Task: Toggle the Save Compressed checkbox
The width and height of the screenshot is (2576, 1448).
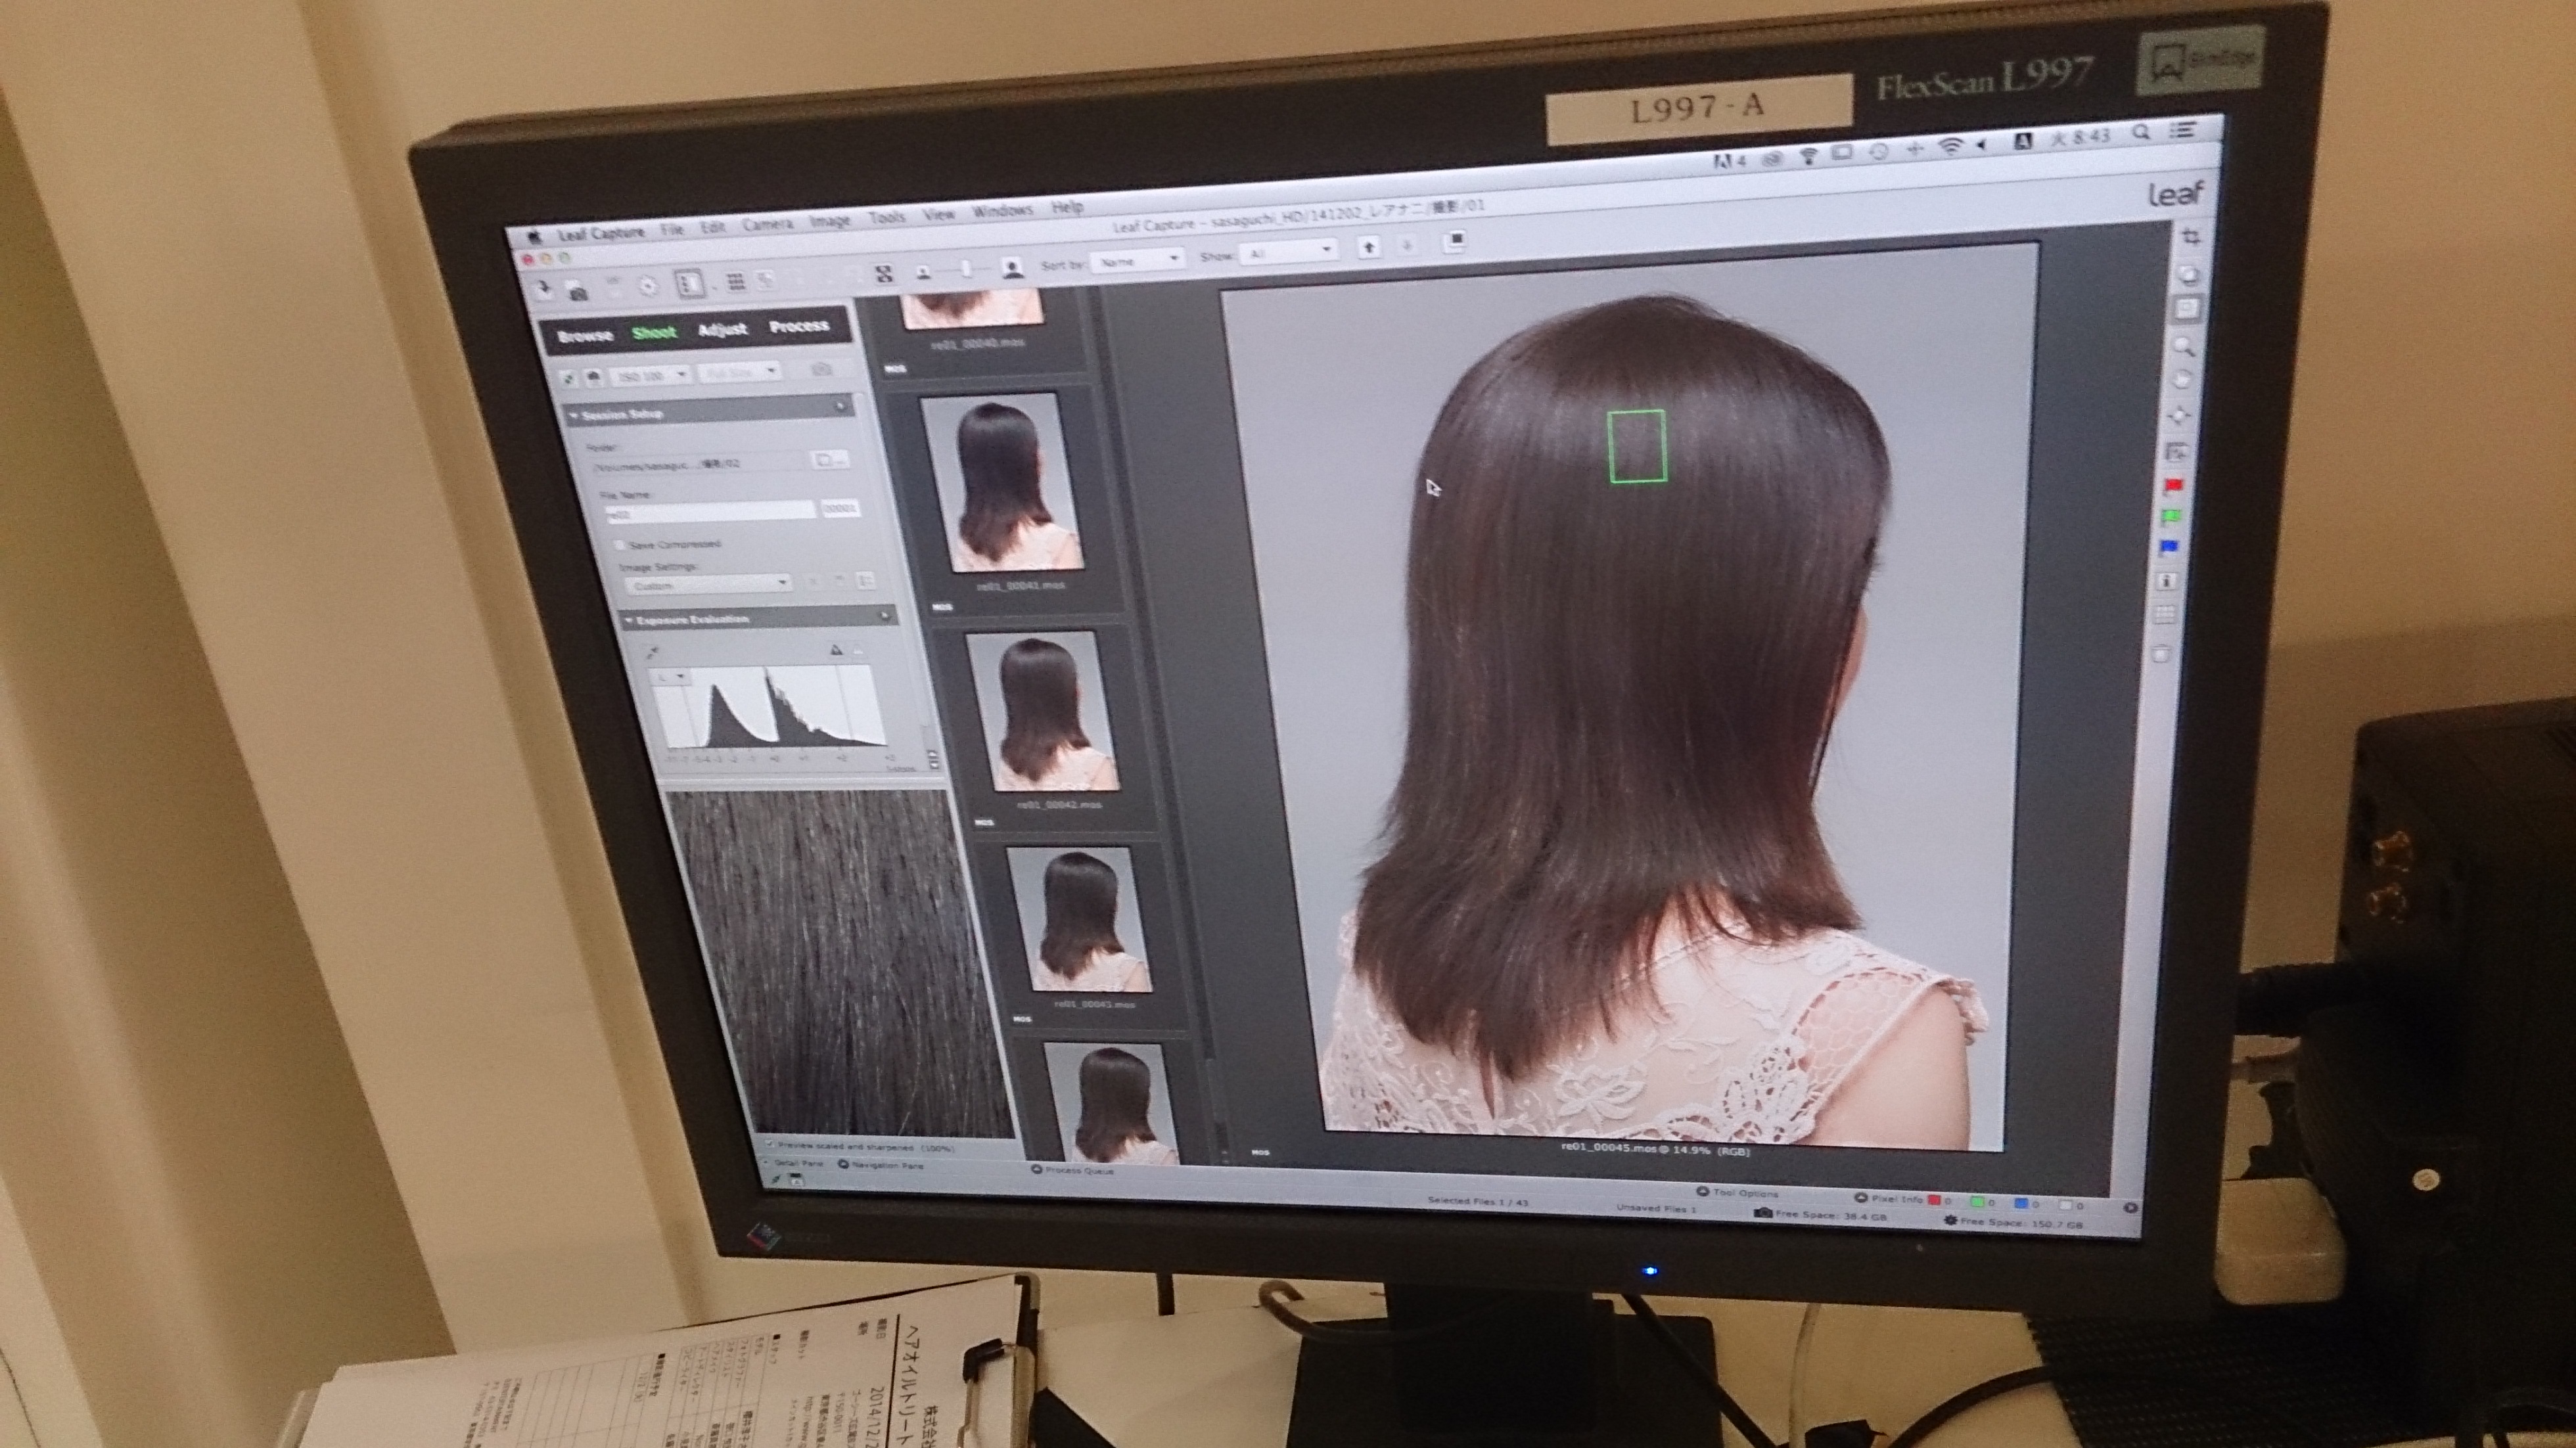Action: (620, 545)
